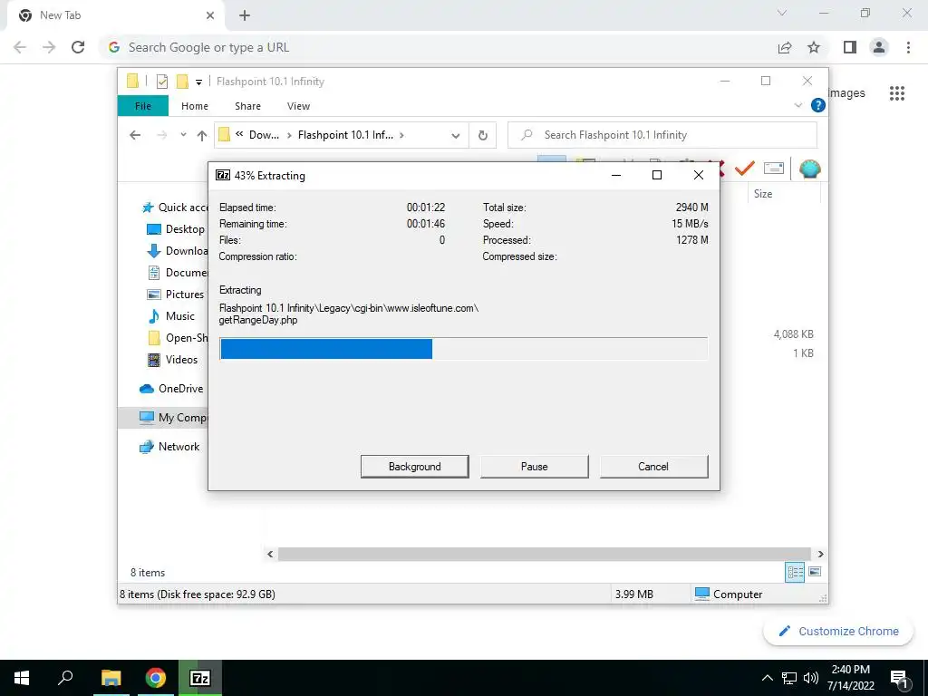Expand the Explorer ribbon with chevron
Viewport: 928px width, 696px height.
[797, 105]
